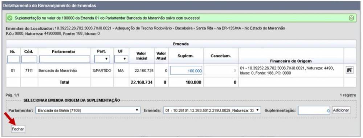The image size is (363, 138).
Task: Click the save icon in emenda row
Action: point(349,70)
